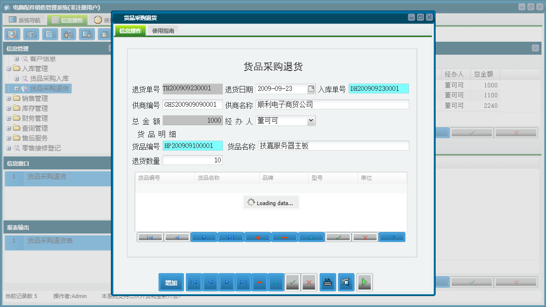The image size is (546, 307).
Task: Click the 总金额 column header in background table
Action: coord(485,74)
